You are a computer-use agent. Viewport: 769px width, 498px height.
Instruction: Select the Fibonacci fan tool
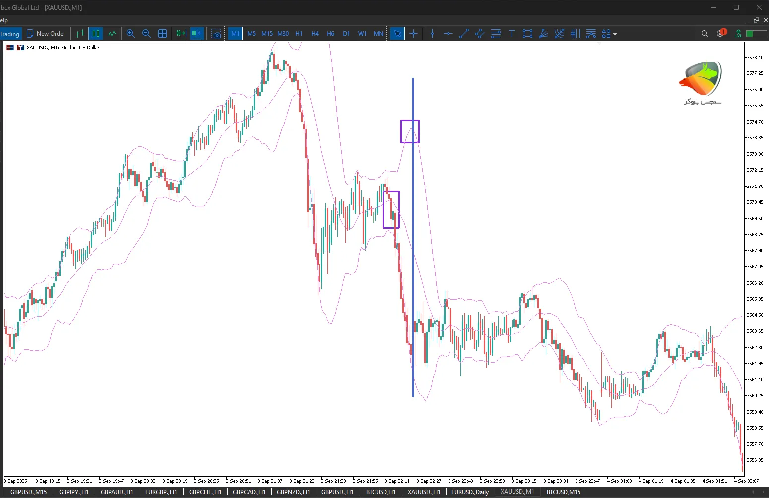coord(543,34)
